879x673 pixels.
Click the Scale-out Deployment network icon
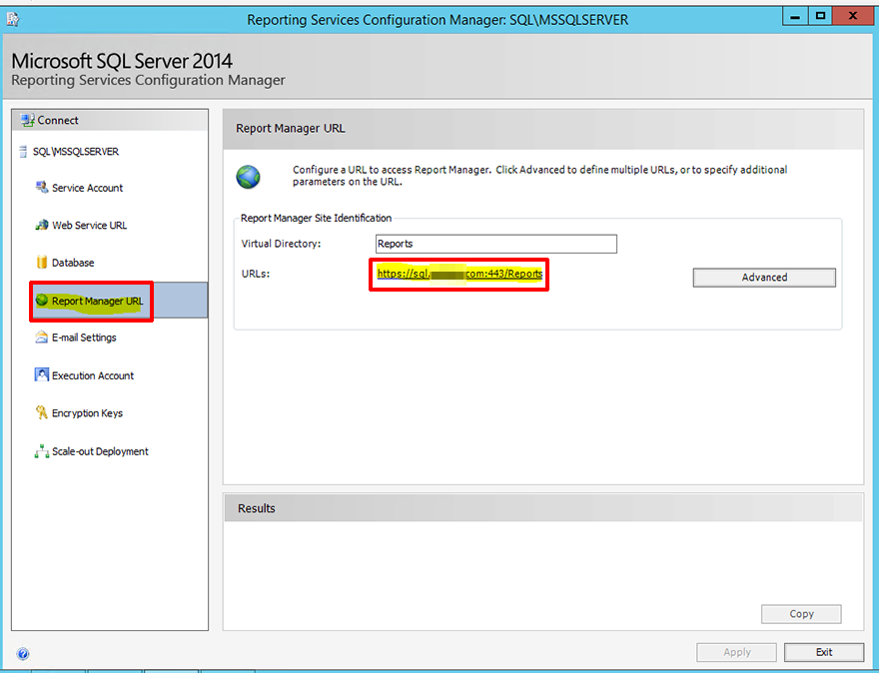point(42,451)
